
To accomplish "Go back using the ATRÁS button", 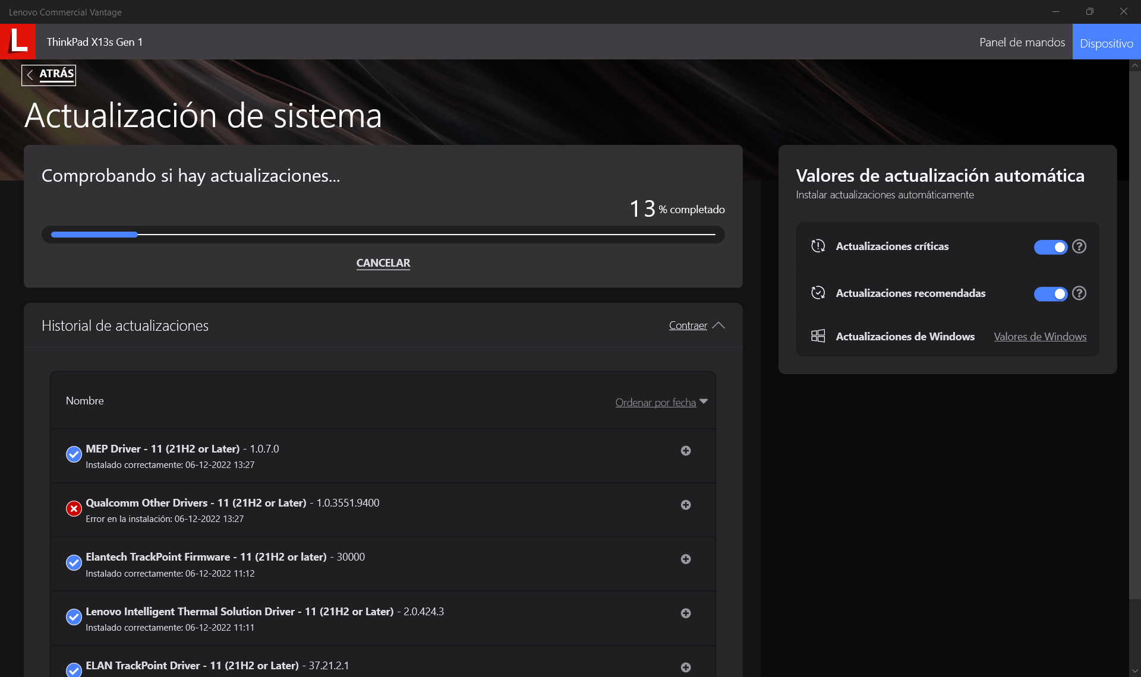I will click(x=49, y=75).
